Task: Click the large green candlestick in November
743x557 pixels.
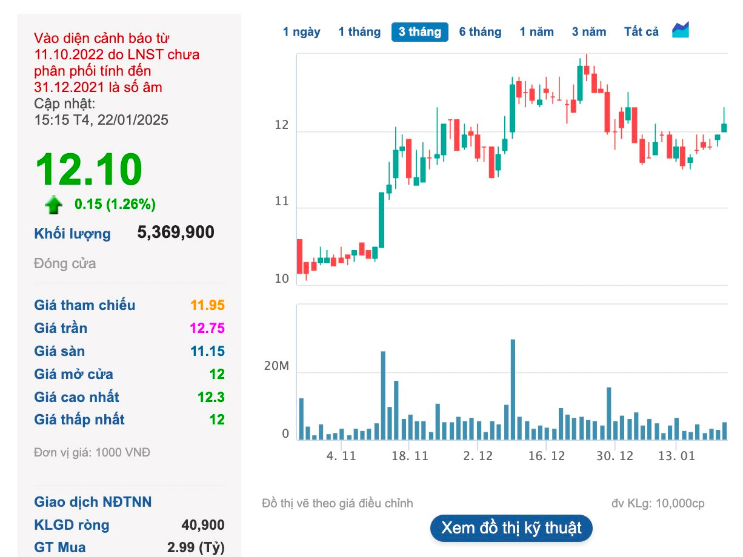Action: [x=381, y=220]
